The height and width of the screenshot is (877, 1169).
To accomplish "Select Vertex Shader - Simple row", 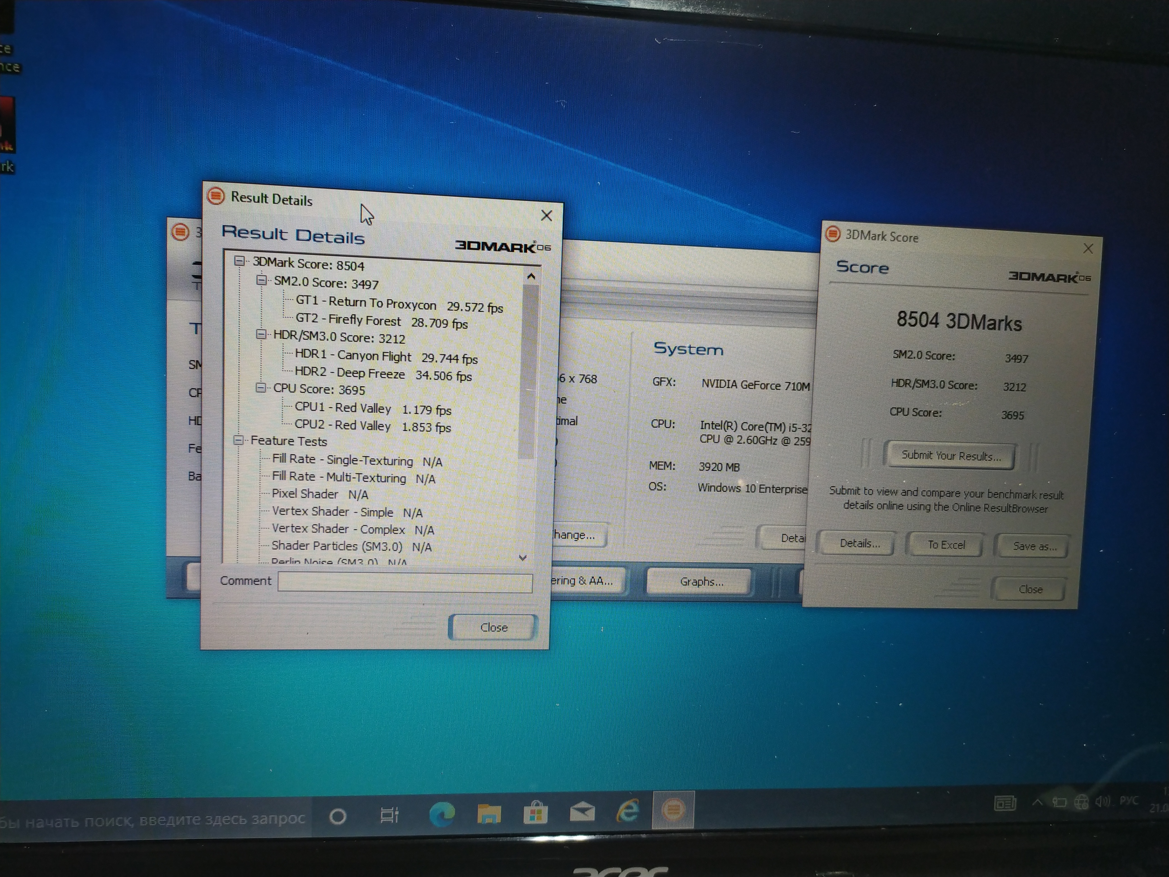I will [347, 512].
